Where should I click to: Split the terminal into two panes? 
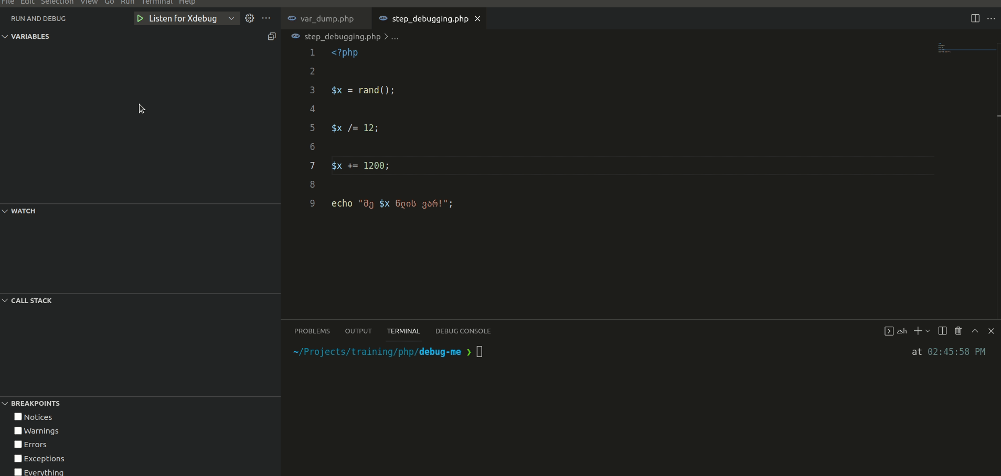942,331
